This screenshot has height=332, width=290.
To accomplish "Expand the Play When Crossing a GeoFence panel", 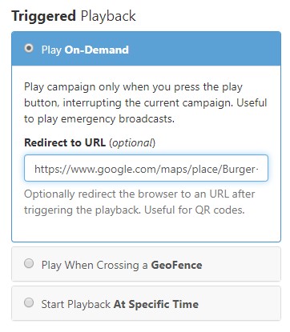I will pyautogui.click(x=146, y=264).
